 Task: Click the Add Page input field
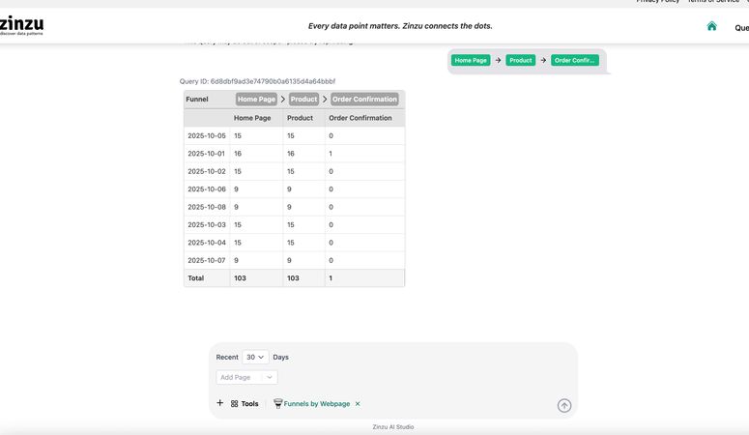pos(238,377)
